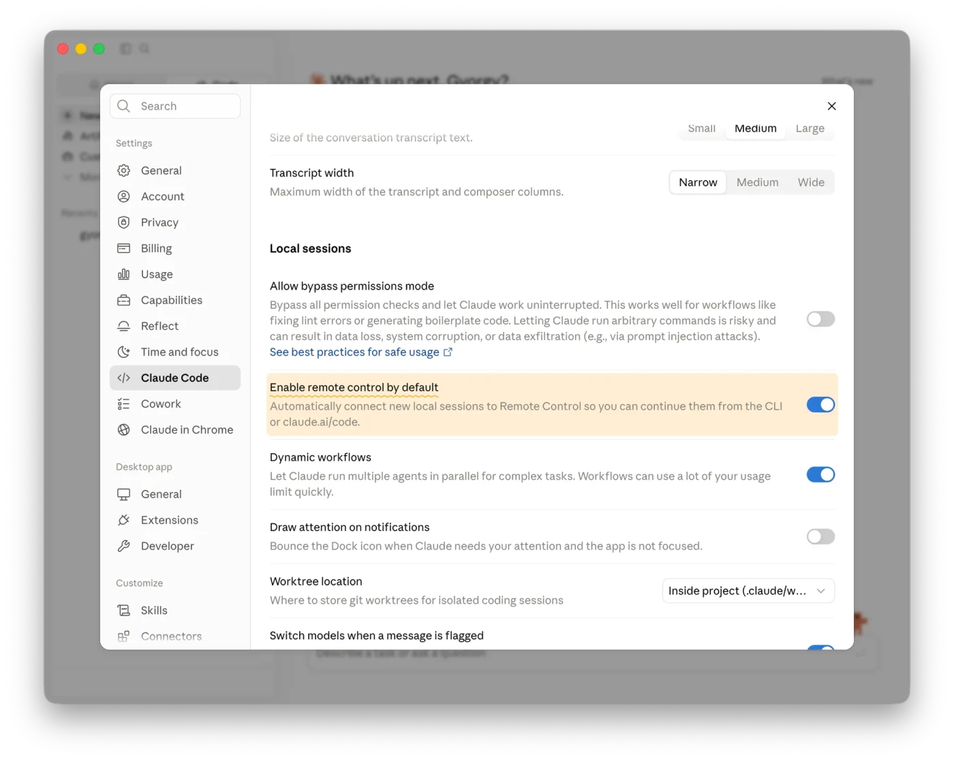Toggle Allow bypass permissions mode switch
The height and width of the screenshot is (762, 954).
point(820,319)
